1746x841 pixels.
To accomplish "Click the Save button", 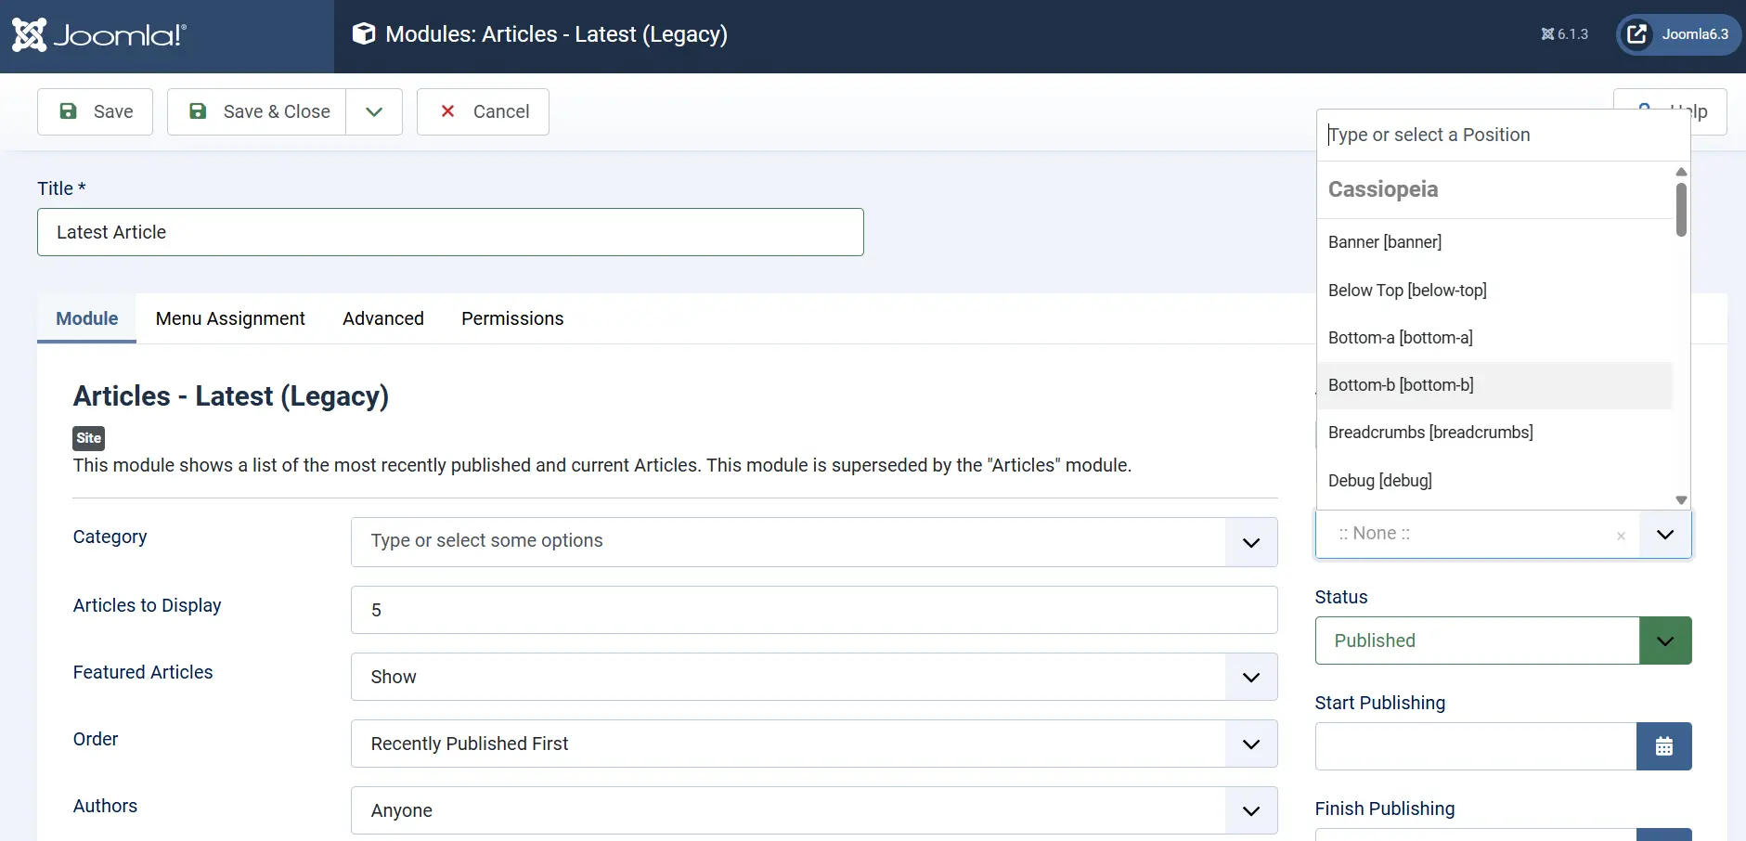I will point(95,111).
